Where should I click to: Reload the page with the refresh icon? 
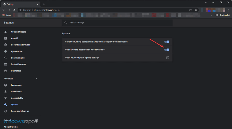click(x=14, y=10)
